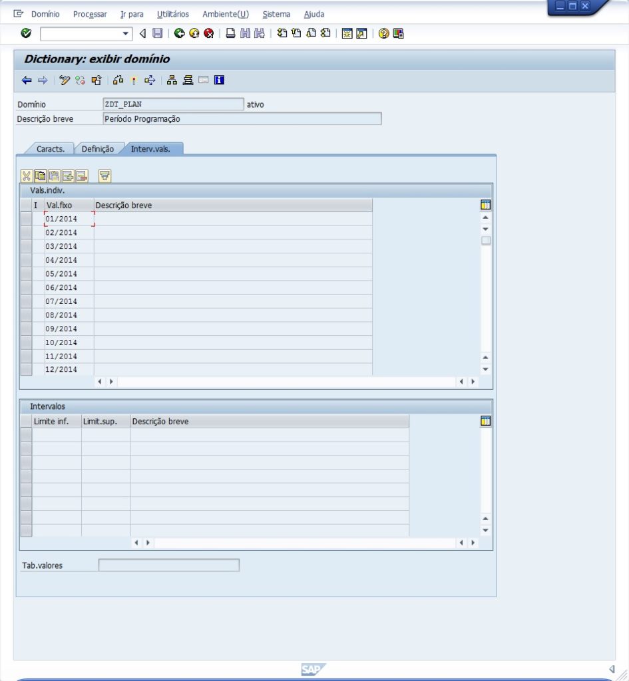Open the Utilitários menu
The width and height of the screenshot is (629, 681).
coord(172,14)
